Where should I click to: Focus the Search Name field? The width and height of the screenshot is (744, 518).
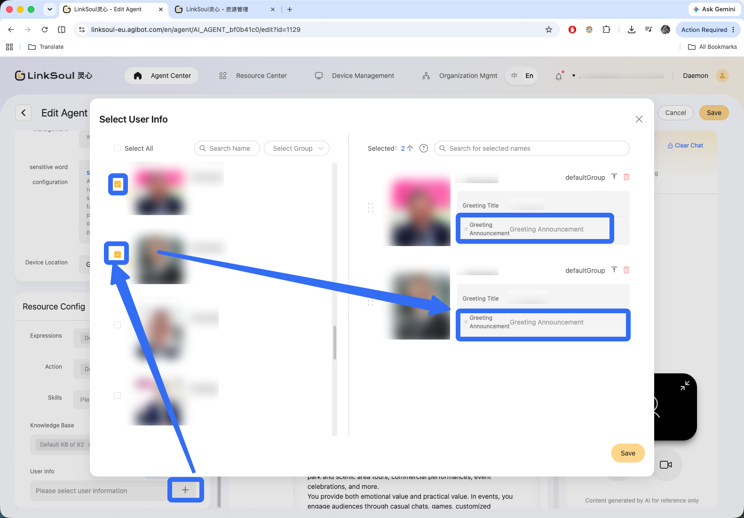pos(227,148)
